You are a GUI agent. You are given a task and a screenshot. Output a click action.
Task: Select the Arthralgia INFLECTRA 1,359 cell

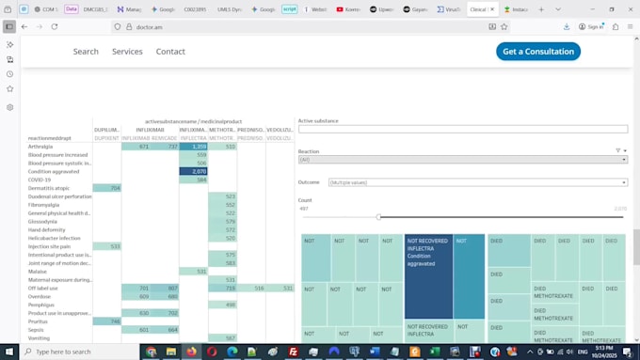tap(194, 147)
